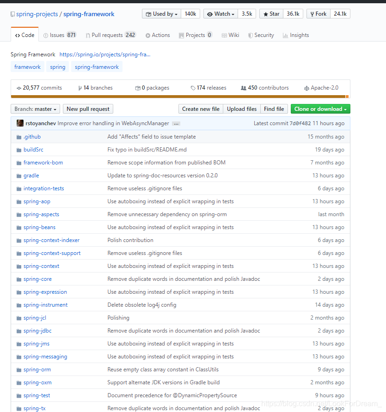Viewport: 386px width, 412px height.
Task: View the 36.1k stargazers count
Action: tap(293, 14)
